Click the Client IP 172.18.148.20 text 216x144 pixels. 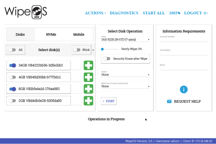point(197,141)
